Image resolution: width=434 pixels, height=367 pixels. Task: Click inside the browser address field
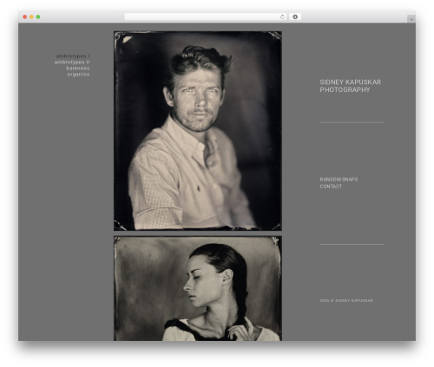(202, 16)
